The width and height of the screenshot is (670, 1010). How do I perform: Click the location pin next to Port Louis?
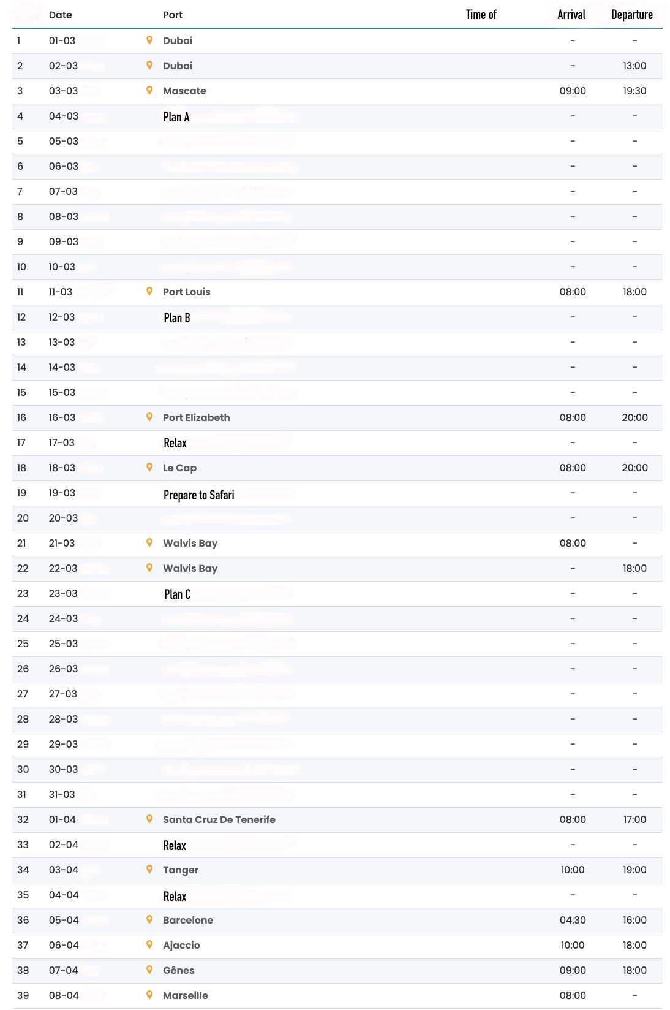click(x=149, y=292)
